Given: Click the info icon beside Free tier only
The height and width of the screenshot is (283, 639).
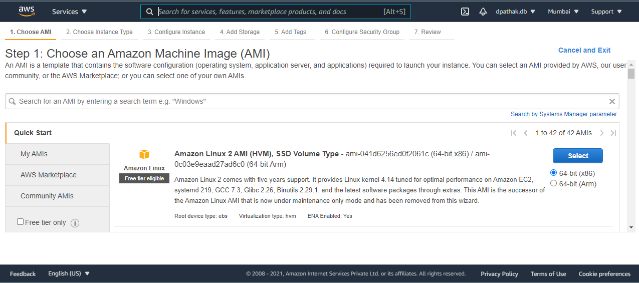Looking at the screenshot, I should coord(75,223).
